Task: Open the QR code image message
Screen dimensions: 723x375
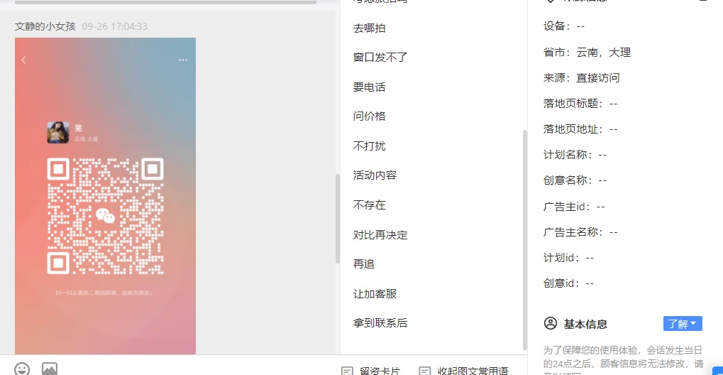Action: [x=105, y=196]
